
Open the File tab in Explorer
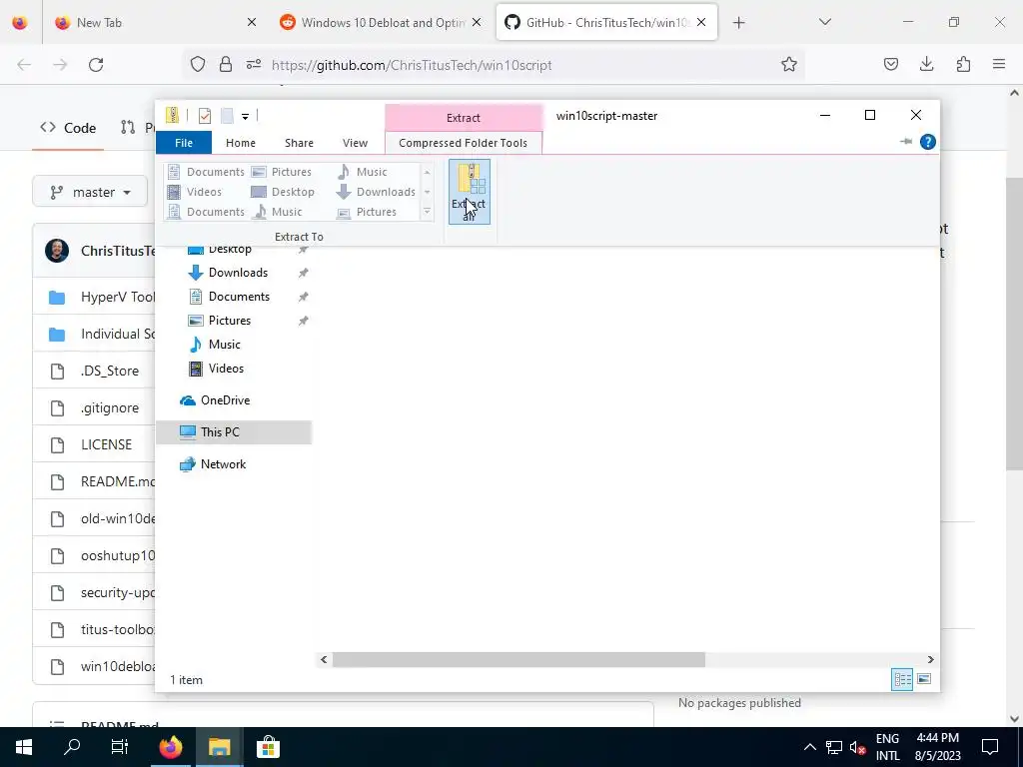[184, 142]
